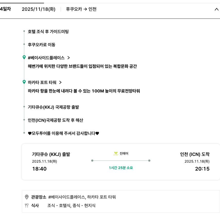Collapse the 4일차 itinerary section chevron
This screenshot has width=220, height=223.
[x=216, y=10]
